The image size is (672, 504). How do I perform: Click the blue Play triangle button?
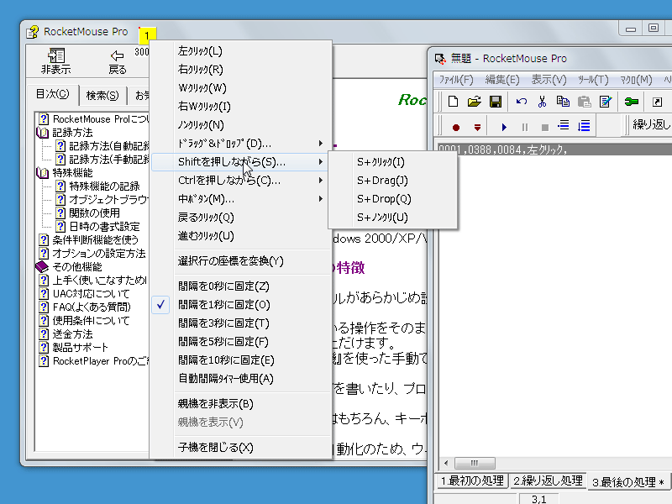(504, 128)
